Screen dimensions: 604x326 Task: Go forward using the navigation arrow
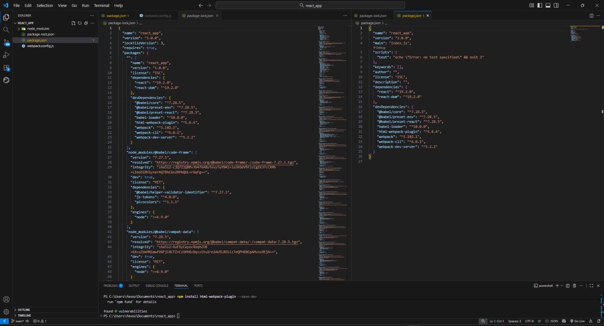point(209,5)
